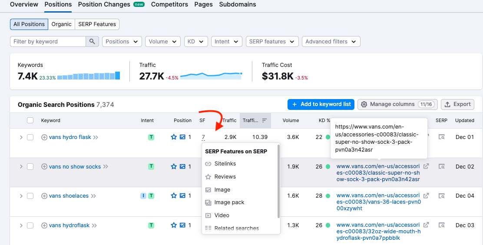Click double-arrow icon after vans shoelaces
This screenshot has height=245, width=483.
(93, 195)
